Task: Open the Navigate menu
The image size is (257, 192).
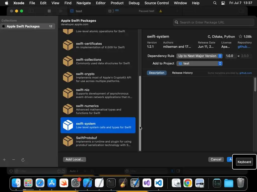Action: point(84,3)
